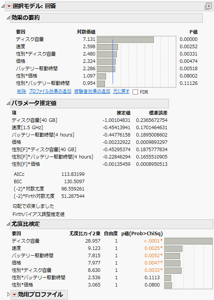214x300 pixels.
Task: Click standard error 0.2365672754
Action: pos(152,120)
